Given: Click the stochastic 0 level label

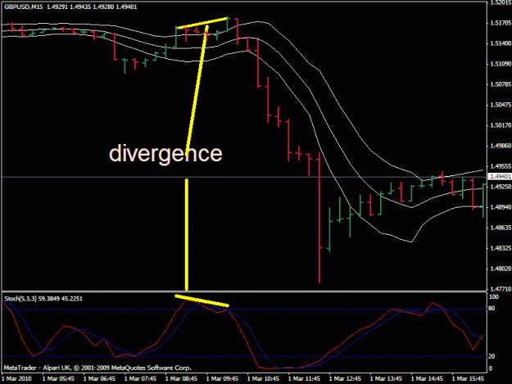Looking at the screenshot, I should click(491, 368).
